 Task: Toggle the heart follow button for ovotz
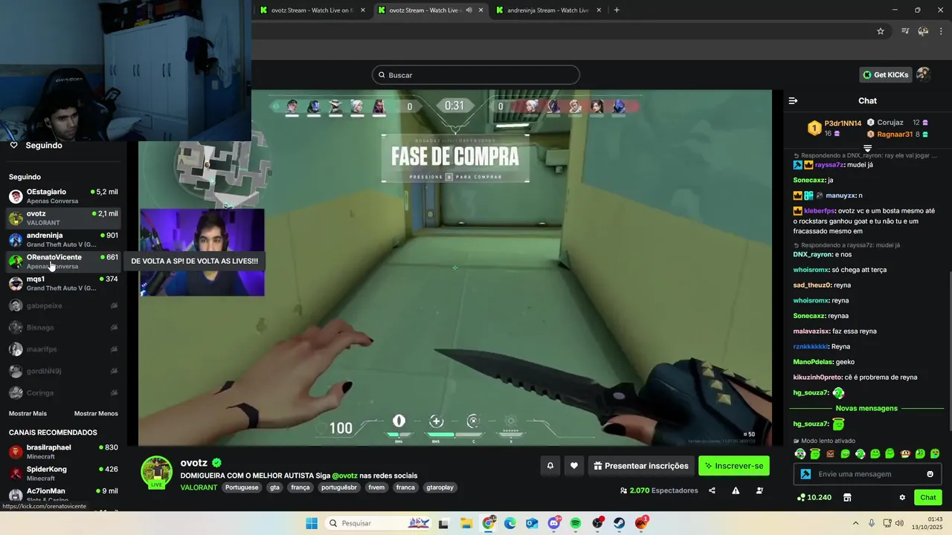point(573,466)
